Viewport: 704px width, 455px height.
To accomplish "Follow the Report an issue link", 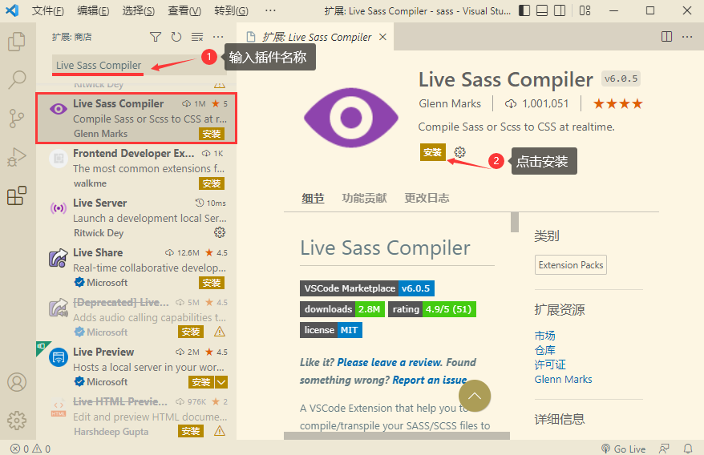I will [x=430, y=380].
